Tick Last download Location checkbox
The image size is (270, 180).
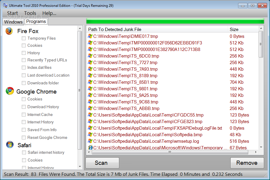click(24, 75)
